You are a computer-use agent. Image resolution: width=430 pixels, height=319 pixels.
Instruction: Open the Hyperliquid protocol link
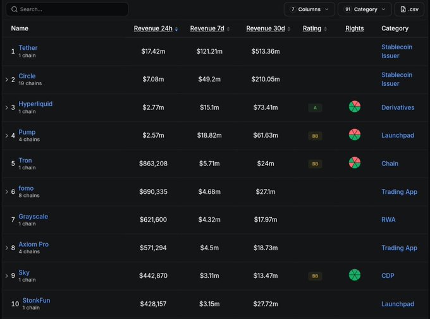(x=35, y=104)
